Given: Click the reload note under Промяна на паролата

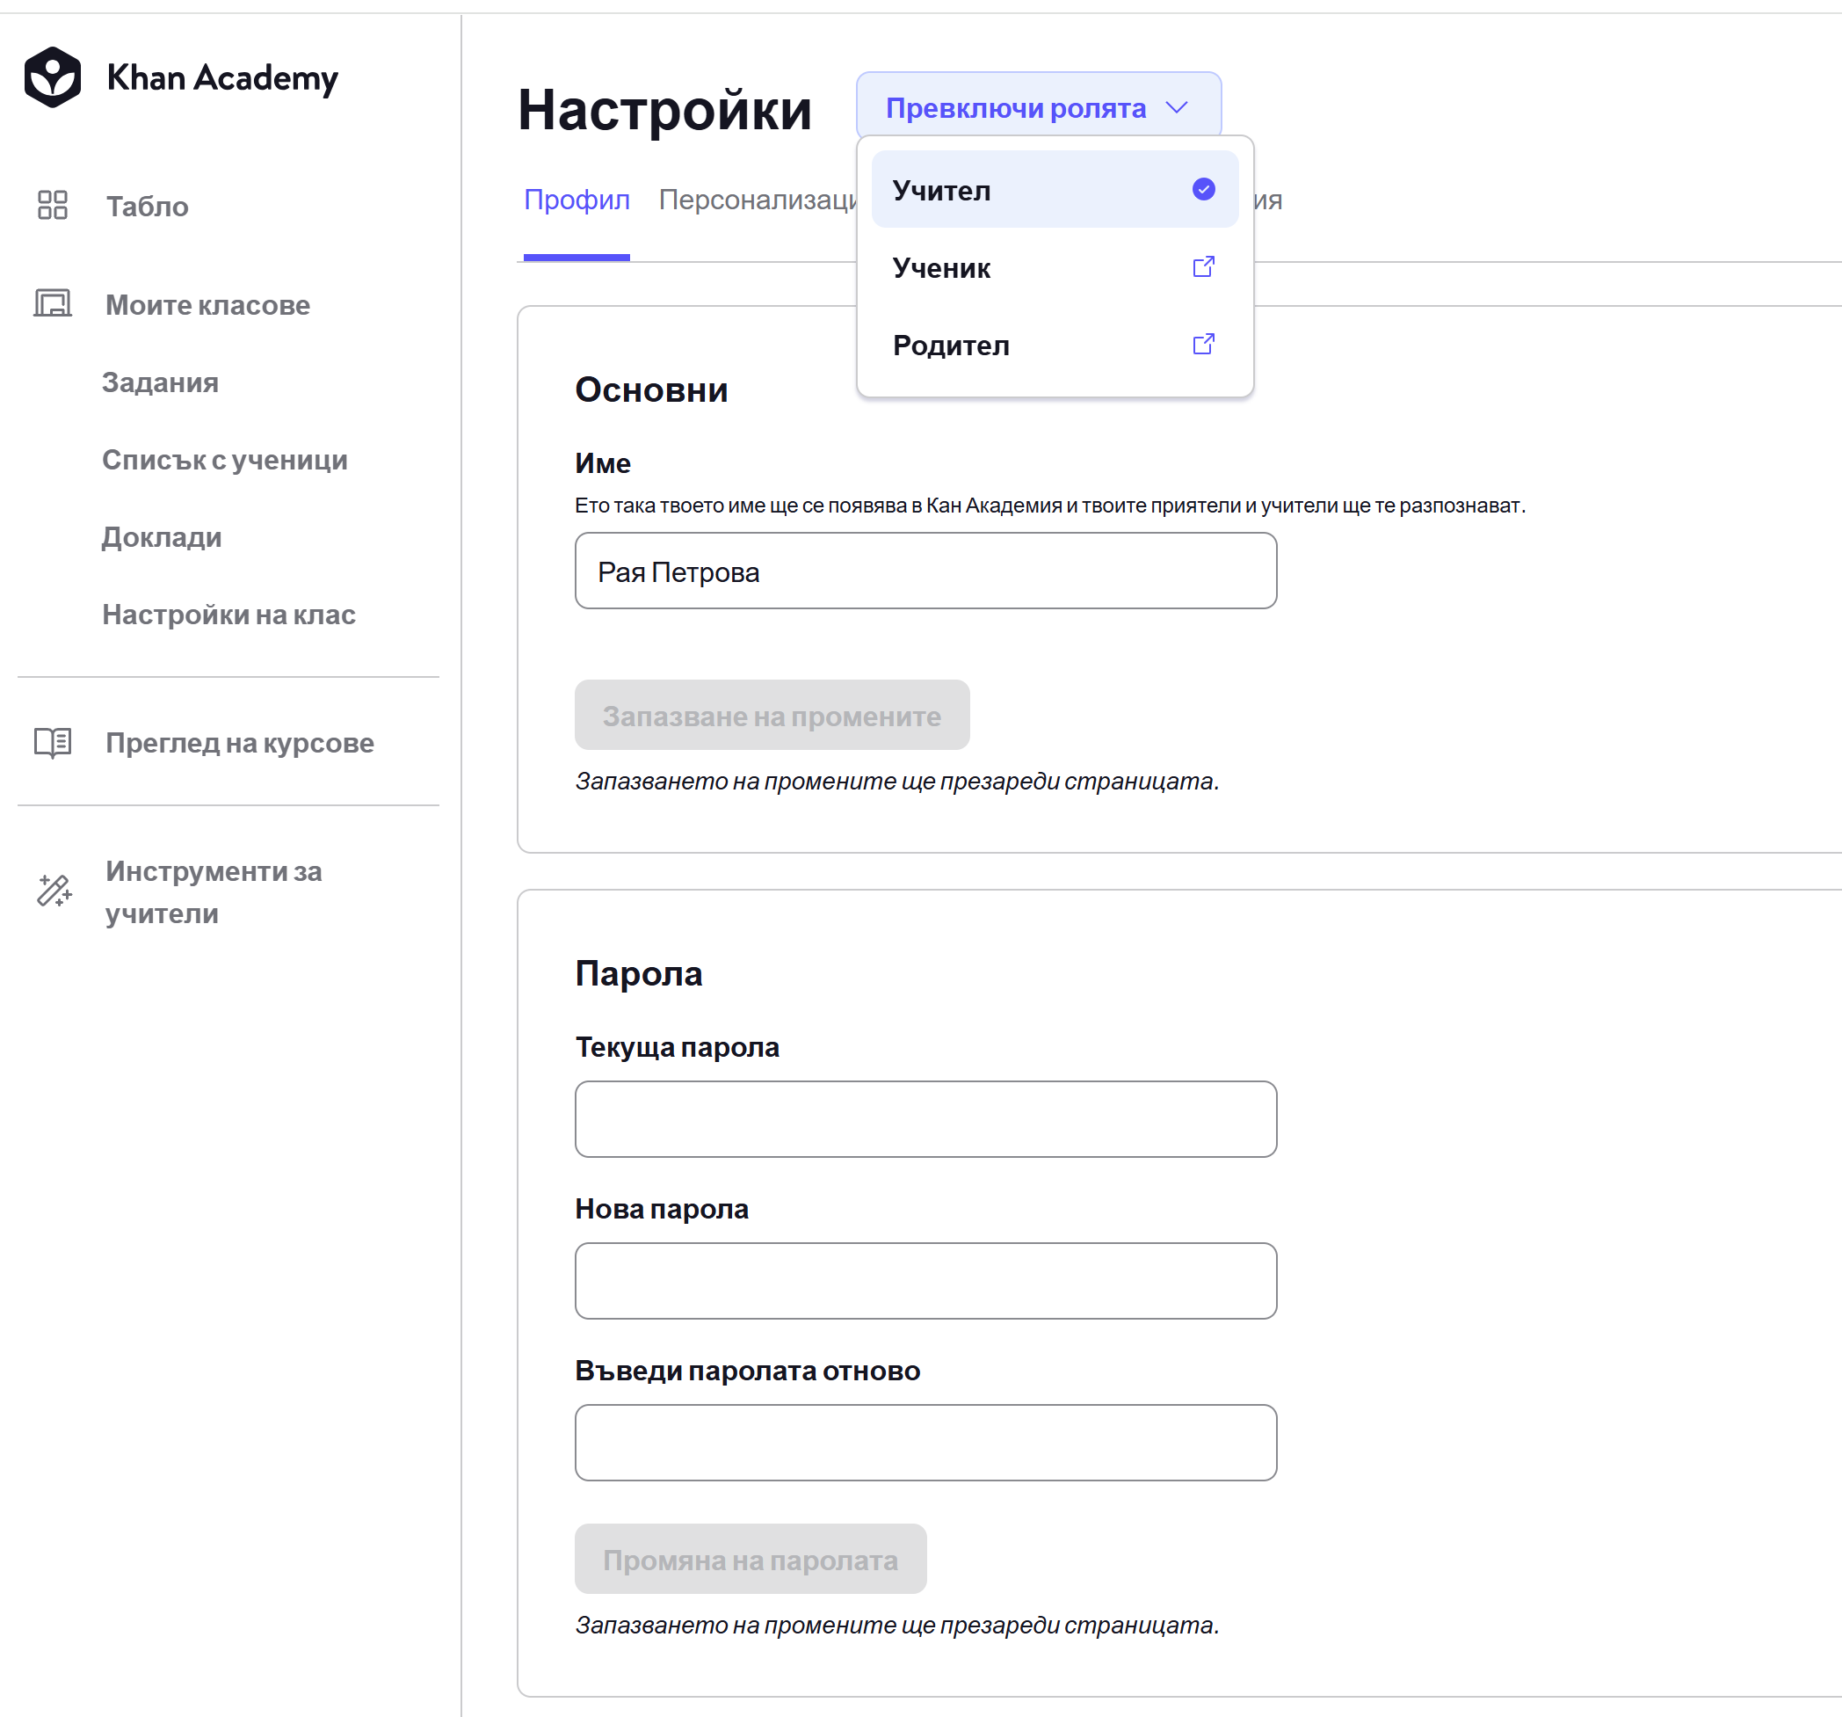Looking at the screenshot, I should pyautogui.click(x=897, y=1626).
